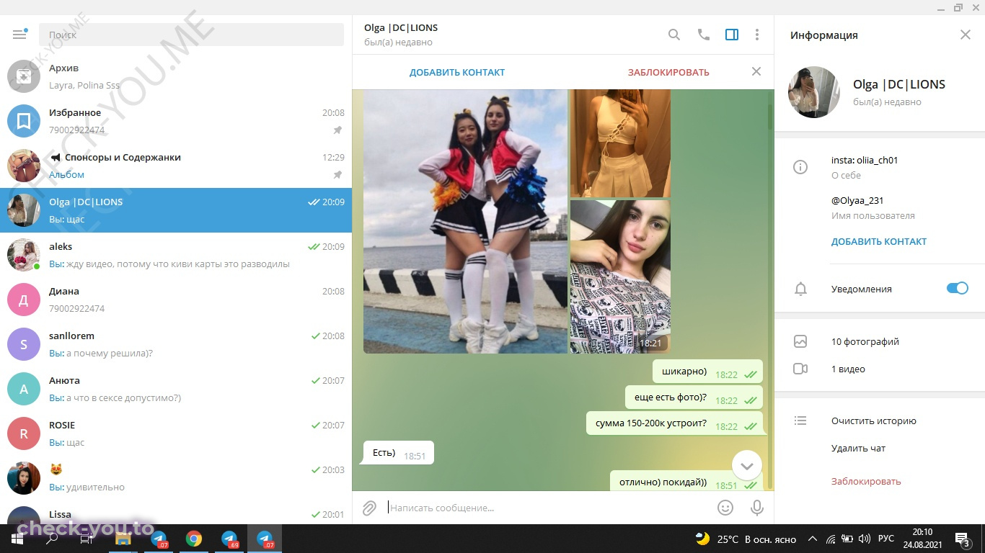Viewport: 985px width, 553px height.
Task: Focus the Написать сообщение input field
Action: (x=548, y=508)
